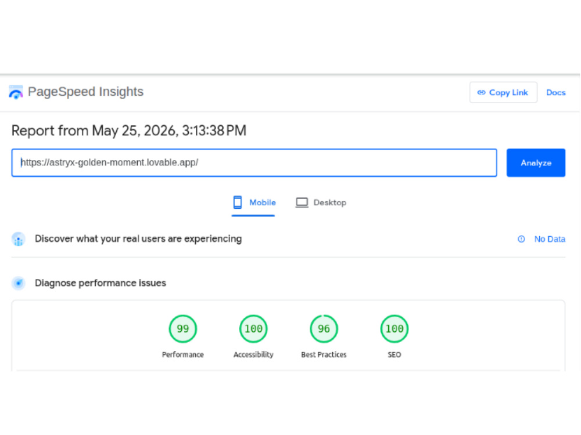The image size is (581, 435).
Task: Click the link chain icon in Copy Link
Action: [481, 92]
